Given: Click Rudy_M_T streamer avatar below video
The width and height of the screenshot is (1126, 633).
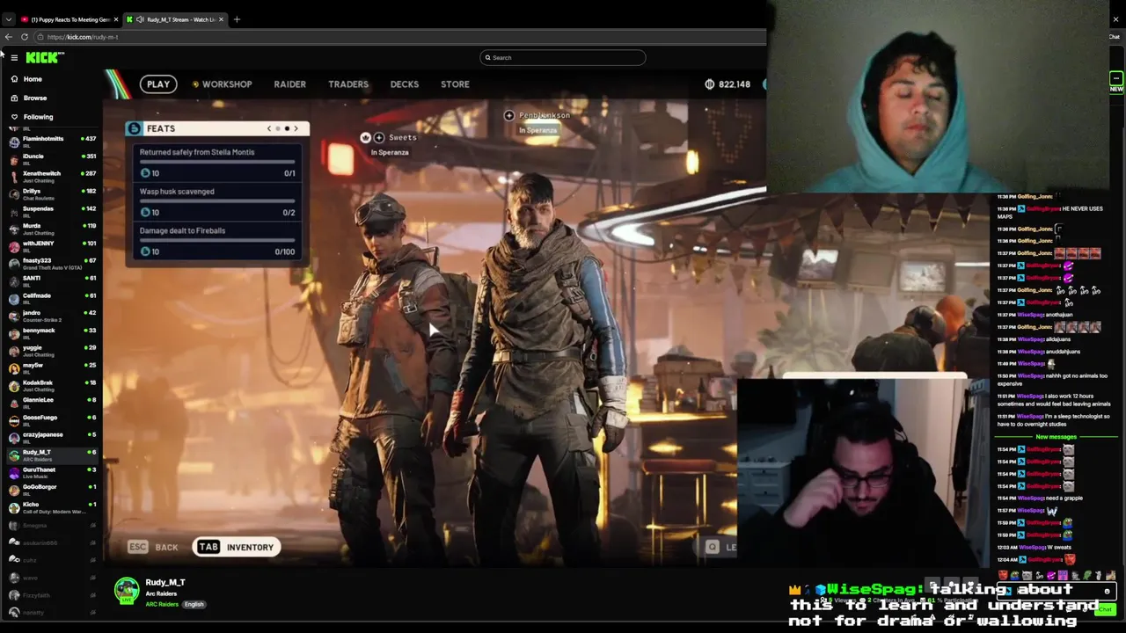Looking at the screenshot, I should 127,591.
